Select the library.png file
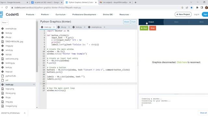The width and height of the screenshot is (208, 117). coord(10,93)
